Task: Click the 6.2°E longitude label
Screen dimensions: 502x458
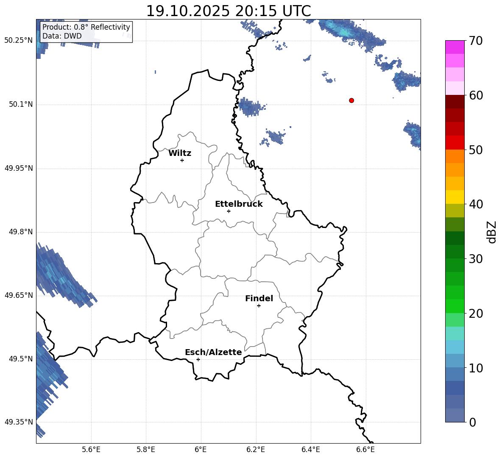Action: tap(256, 450)
